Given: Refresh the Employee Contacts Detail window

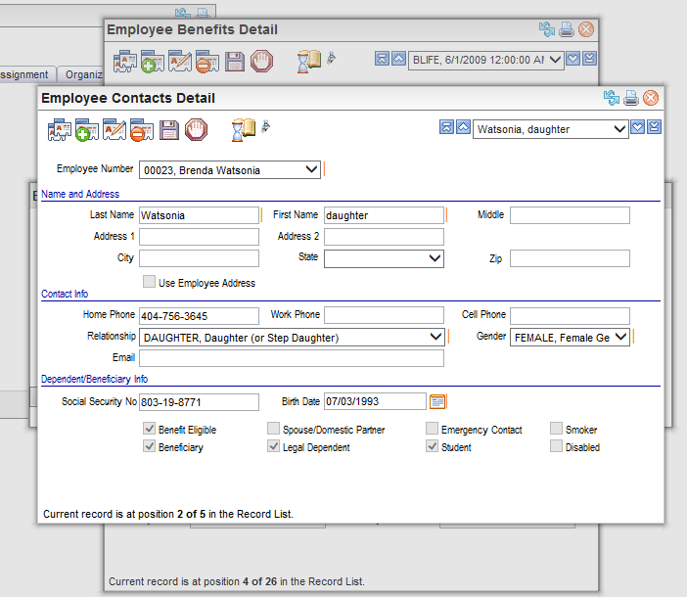Looking at the screenshot, I should [612, 98].
